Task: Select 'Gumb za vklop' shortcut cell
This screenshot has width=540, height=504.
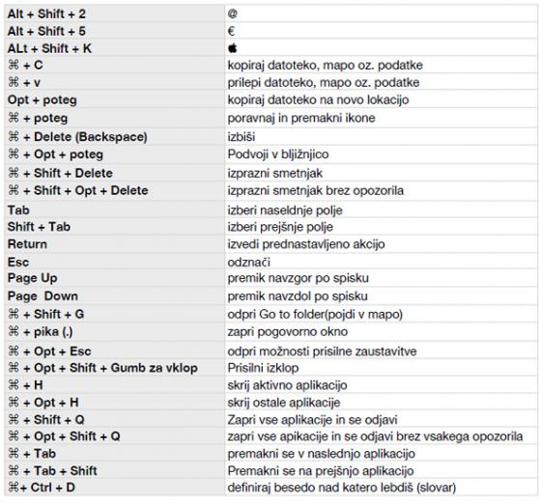Action: click(115, 368)
